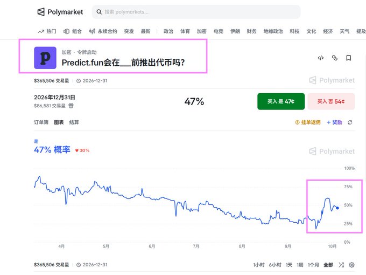
Task: Select the 全部 chart range
Action: [x=328, y=265]
